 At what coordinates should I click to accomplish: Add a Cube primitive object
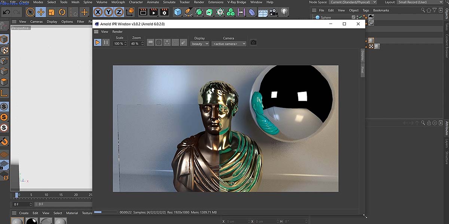coord(178,12)
